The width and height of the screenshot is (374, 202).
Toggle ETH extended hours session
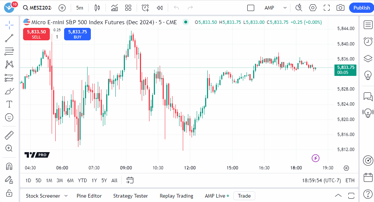point(350,180)
